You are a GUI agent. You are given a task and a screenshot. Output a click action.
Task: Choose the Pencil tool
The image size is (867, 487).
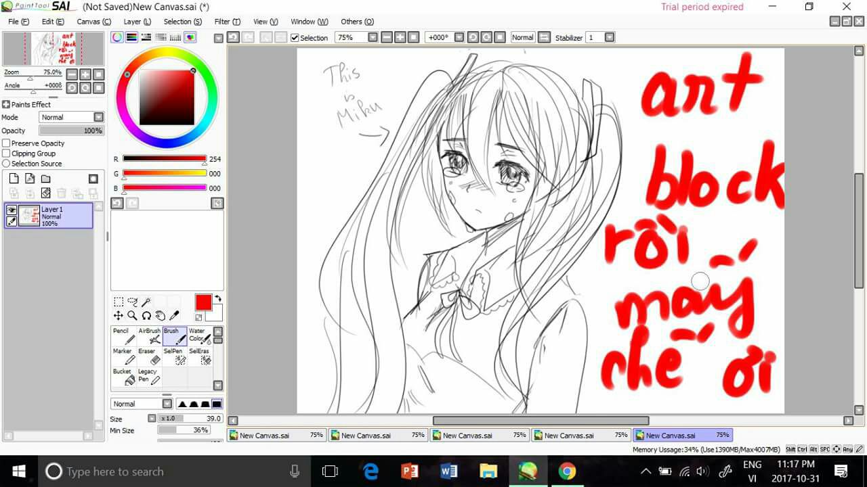click(124, 336)
